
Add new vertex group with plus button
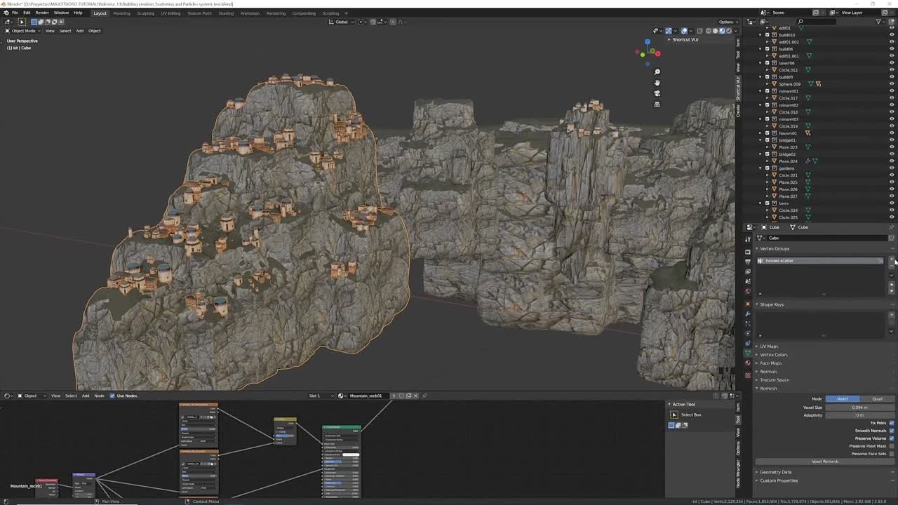pyautogui.click(x=892, y=260)
